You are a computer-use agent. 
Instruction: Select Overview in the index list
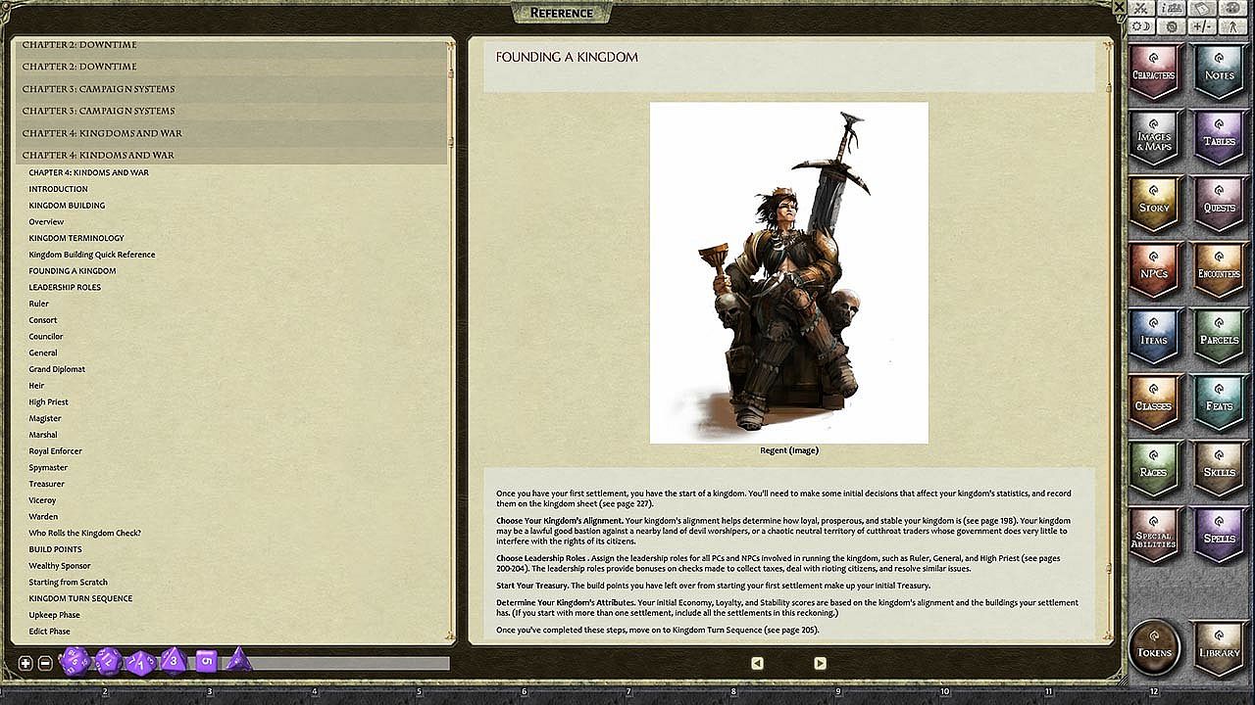point(46,222)
